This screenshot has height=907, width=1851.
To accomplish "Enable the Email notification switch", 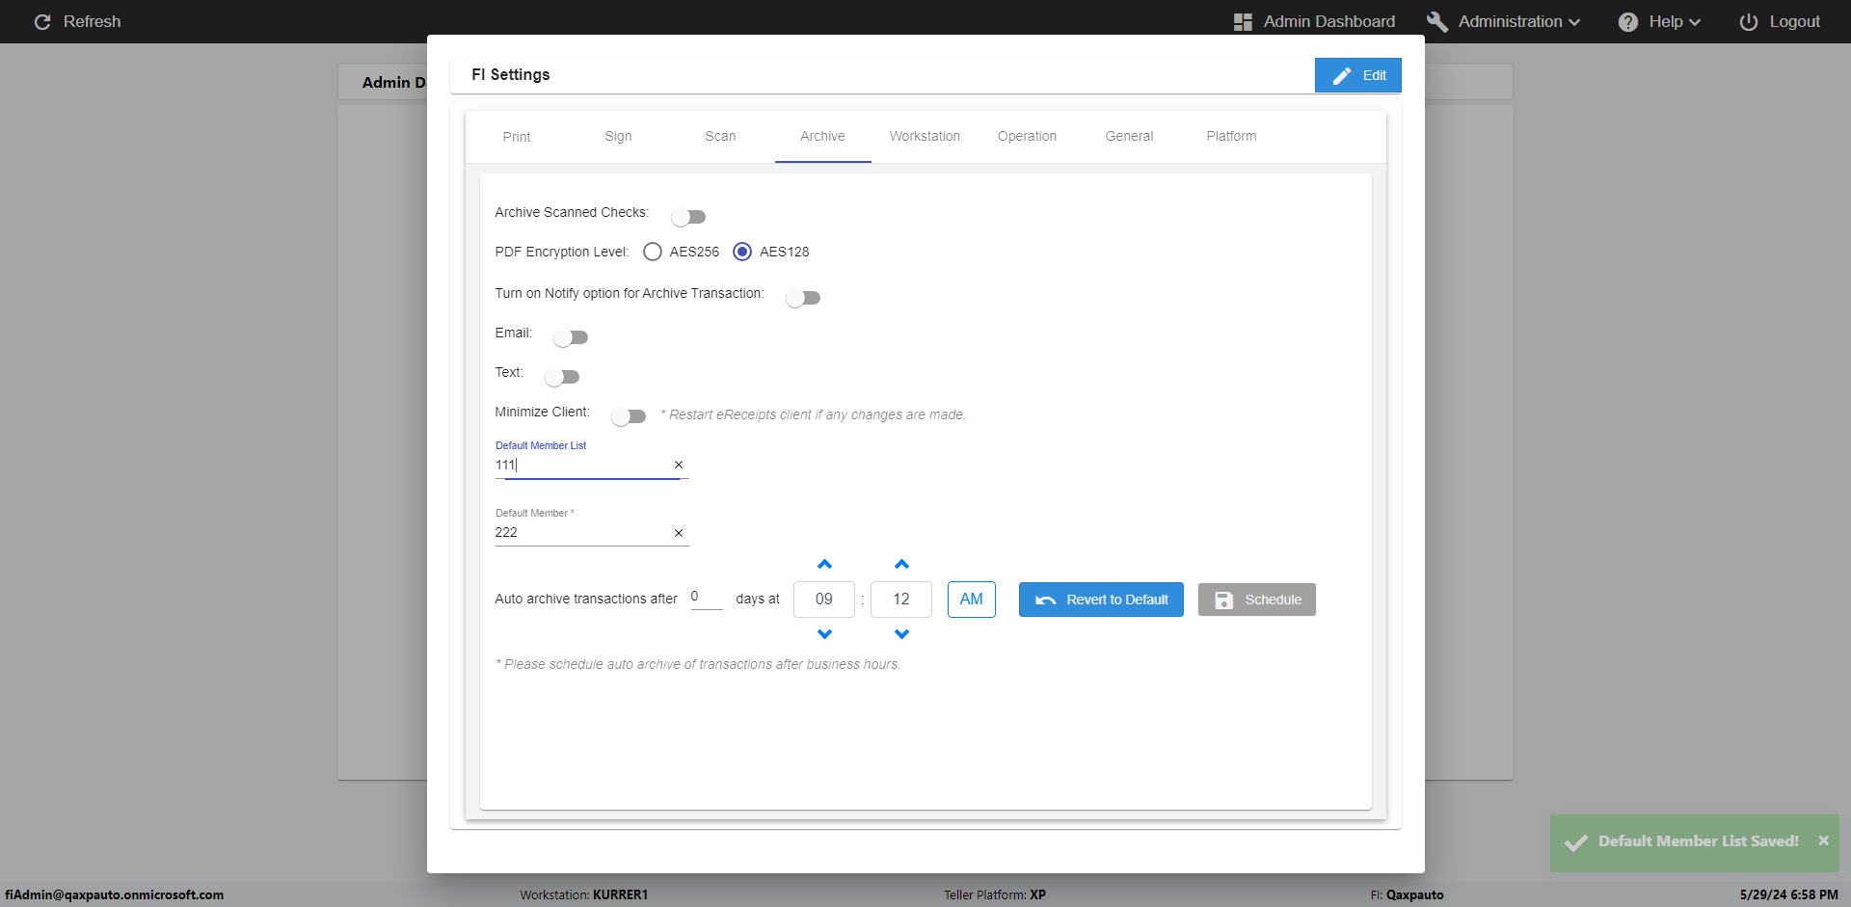I will coord(571,337).
